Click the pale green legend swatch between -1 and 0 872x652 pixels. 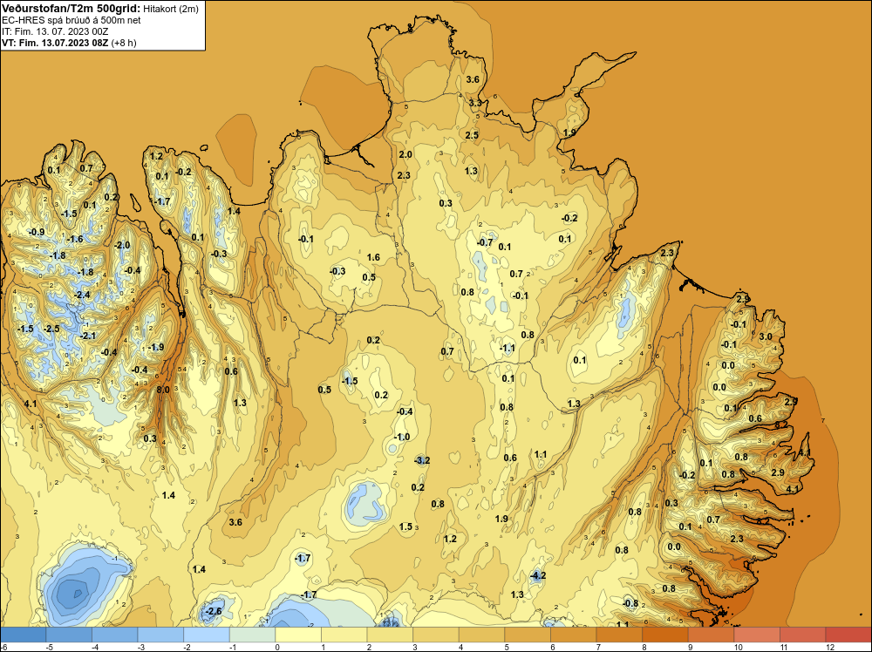[253, 635]
